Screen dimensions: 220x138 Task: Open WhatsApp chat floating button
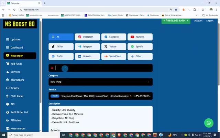point(209,123)
